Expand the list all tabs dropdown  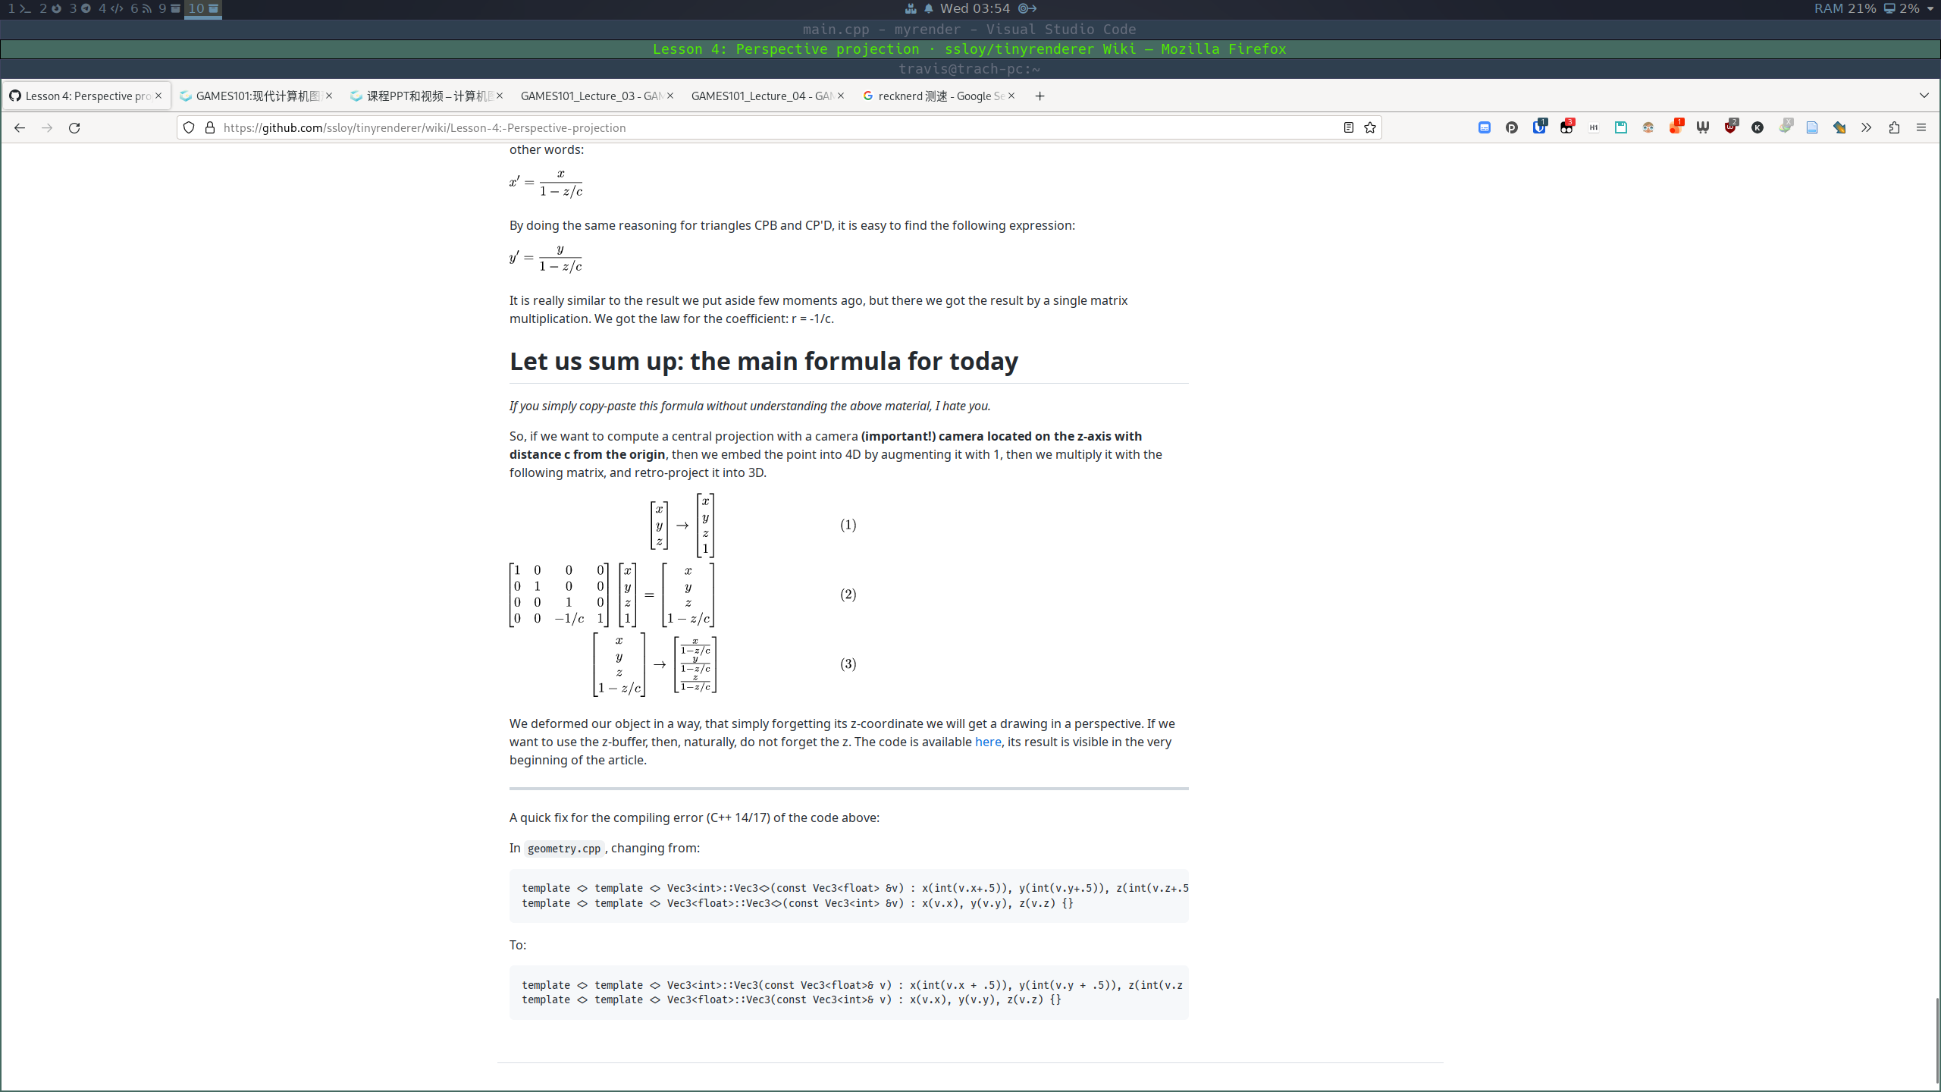tap(1924, 96)
